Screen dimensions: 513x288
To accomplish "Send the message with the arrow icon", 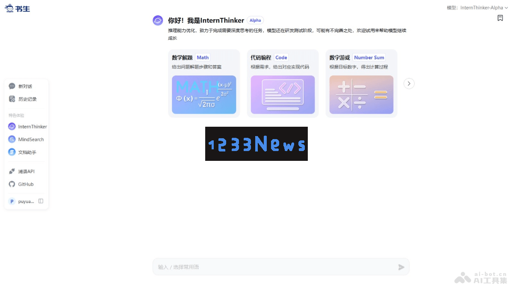I will point(401,267).
